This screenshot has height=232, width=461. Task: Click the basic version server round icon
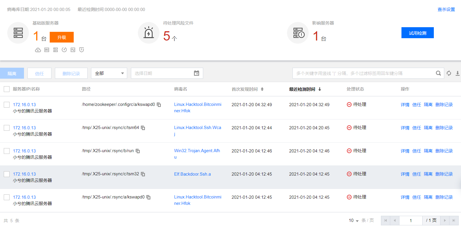click(18, 33)
